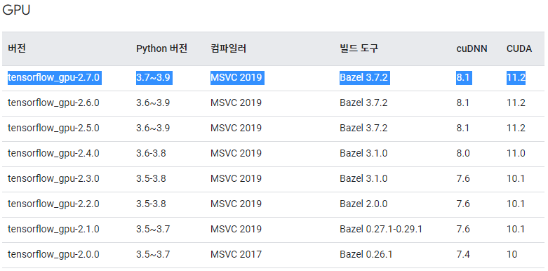Viewport: 548px width, 271px height.
Task: Click CUDA 11.2 in the 2.7.0 row
Action: coord(516,77)
